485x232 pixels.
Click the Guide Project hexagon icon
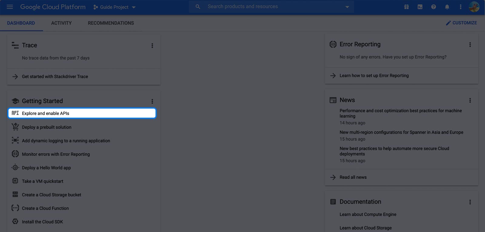tap(95, 7)
